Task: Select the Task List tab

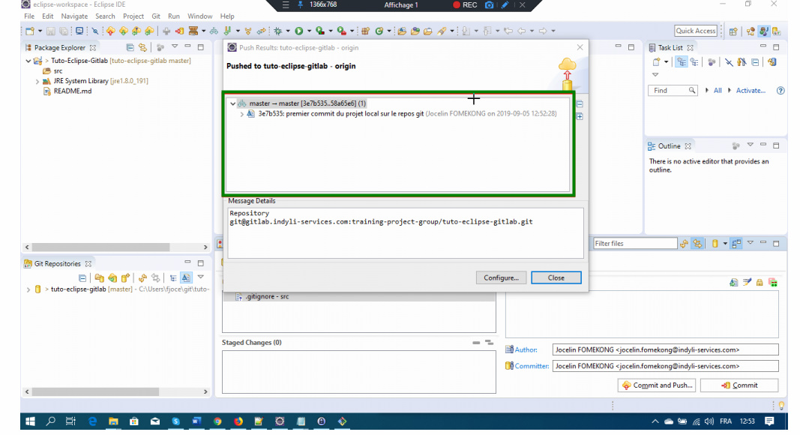Action: (x=670, y=47)
